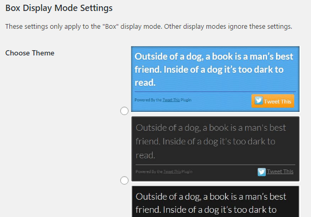Screen dimensions: 311x217
Task: Click "Powered By the" text in the gray box
Action: (149, 172)
